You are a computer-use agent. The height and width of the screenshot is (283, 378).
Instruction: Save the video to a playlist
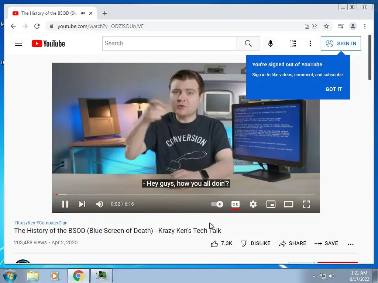coord(326,244)
